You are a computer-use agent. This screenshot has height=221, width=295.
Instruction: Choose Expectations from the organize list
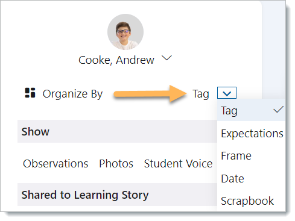point(252,133)
